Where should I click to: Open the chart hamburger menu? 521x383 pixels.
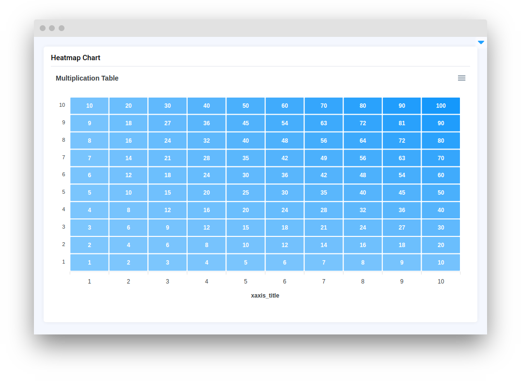click(461, 78)
